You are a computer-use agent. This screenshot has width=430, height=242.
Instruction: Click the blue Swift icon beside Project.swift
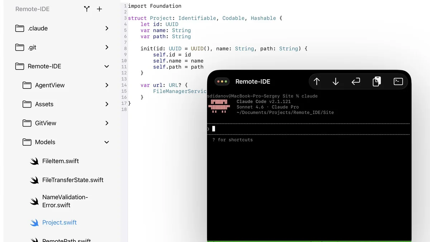pyautogui.click(x=34, y=223)
